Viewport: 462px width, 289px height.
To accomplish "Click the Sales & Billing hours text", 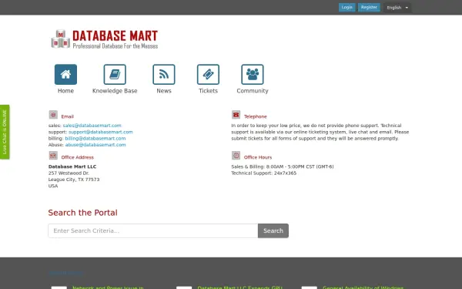I will pos(283,166).
